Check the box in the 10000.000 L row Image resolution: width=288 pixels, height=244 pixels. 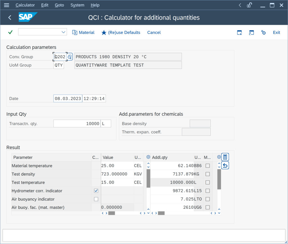(208, 182)
